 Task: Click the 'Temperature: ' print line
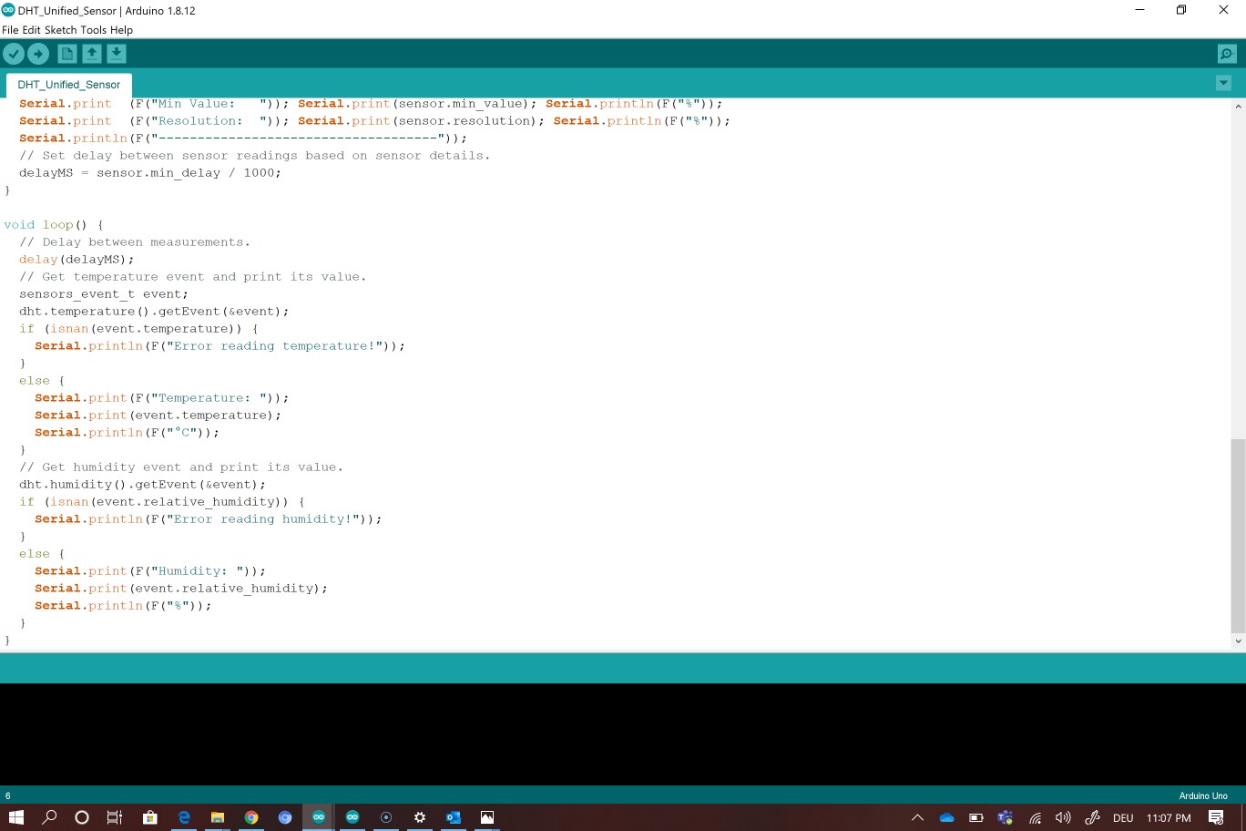(x=161, y=398)
